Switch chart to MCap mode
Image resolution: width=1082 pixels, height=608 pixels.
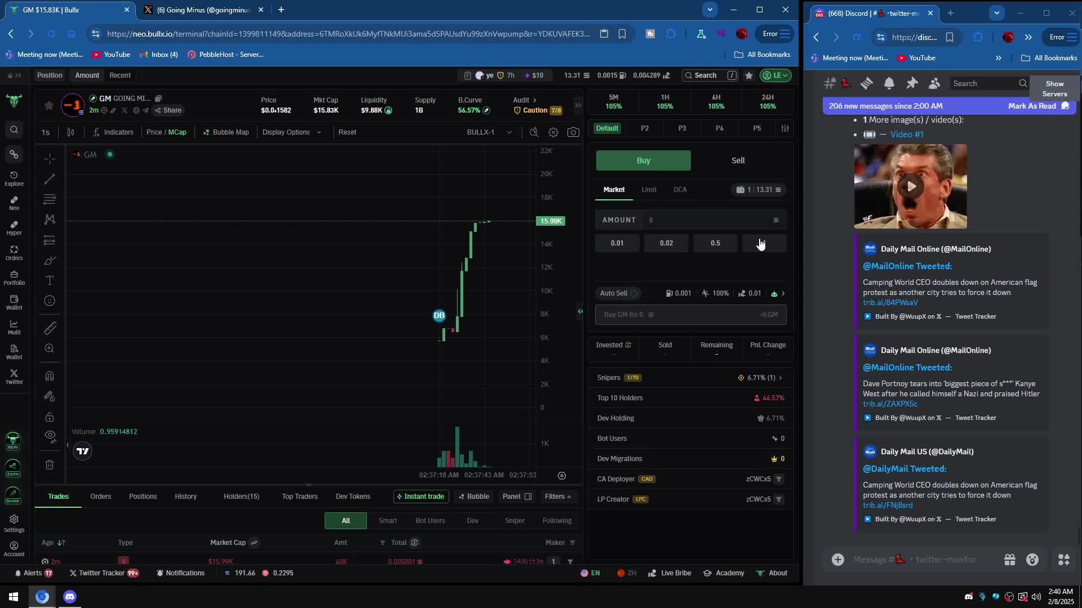(x=177, y=132)
